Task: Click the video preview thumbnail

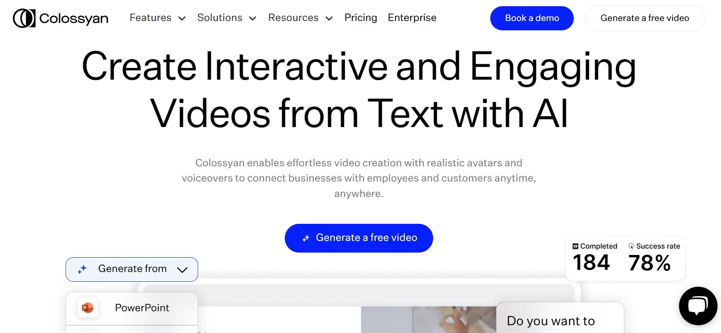Action: [x=428, y=320]
